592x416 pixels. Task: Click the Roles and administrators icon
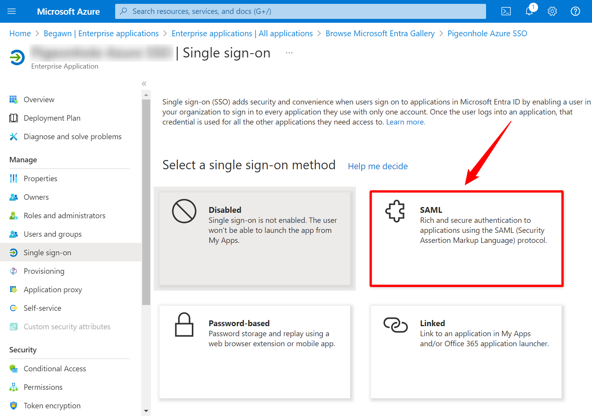point(13,216)
